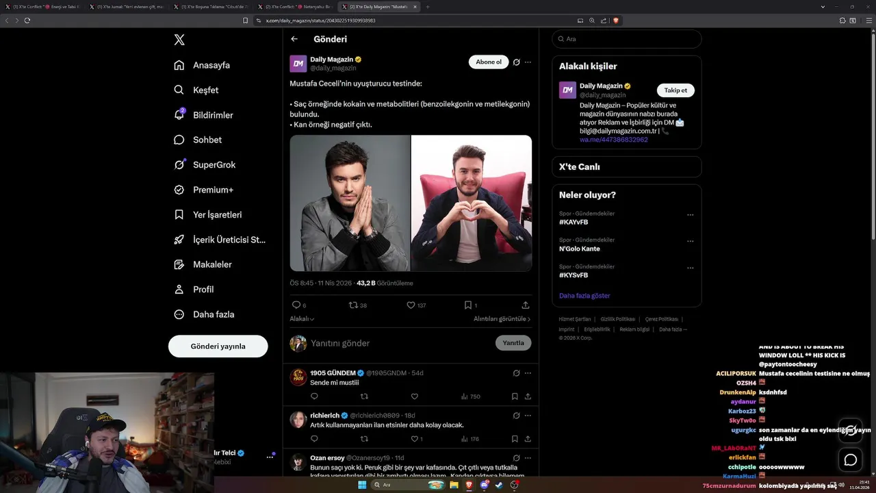Click the Makaleler article icon
876x493 pixels.
click(x=179, y=264)
